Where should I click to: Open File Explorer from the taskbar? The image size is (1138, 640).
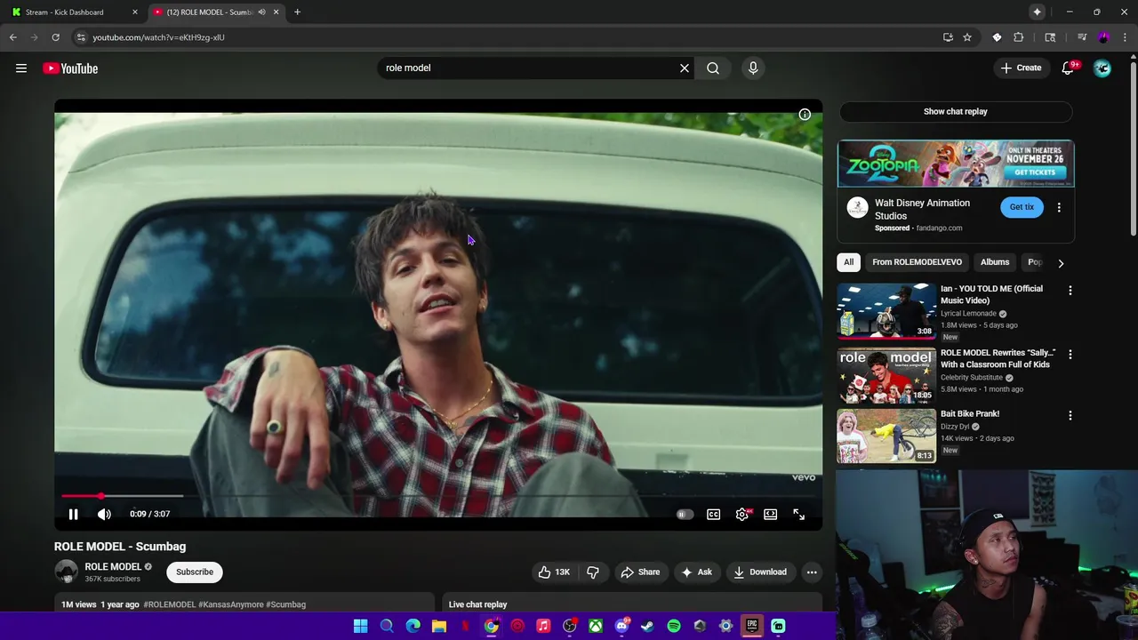click(439, 626)
